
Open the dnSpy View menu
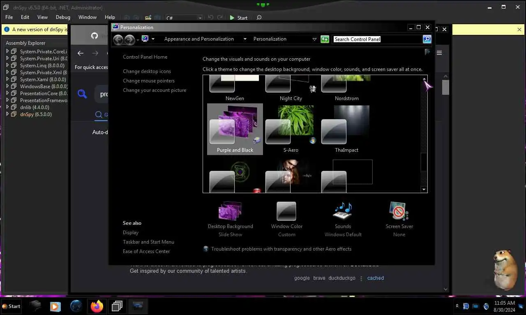[x=42, y=17]
